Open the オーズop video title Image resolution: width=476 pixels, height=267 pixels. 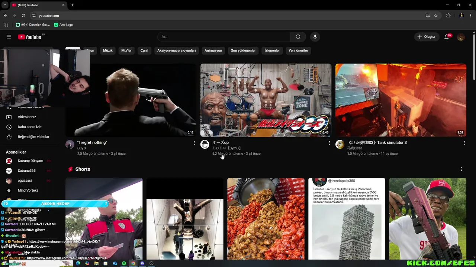pos(221,142)
